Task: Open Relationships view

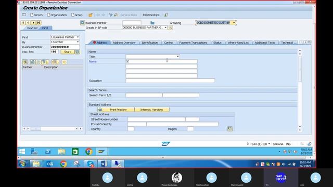Action: (x=151, y=15)
